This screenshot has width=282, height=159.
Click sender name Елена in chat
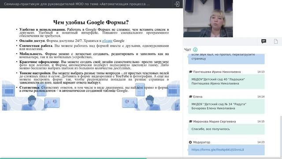[198, 97]
